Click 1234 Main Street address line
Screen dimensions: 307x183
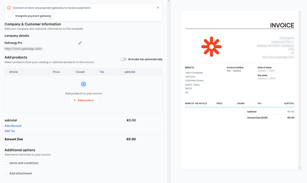(194, 81)
